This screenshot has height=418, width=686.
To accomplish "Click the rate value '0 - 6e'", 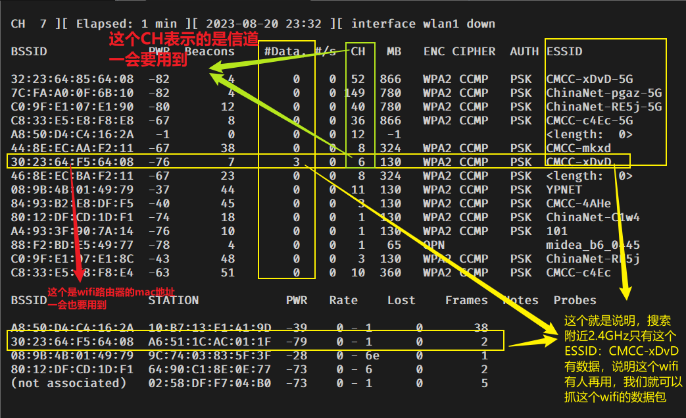I will tap(358, 355).
